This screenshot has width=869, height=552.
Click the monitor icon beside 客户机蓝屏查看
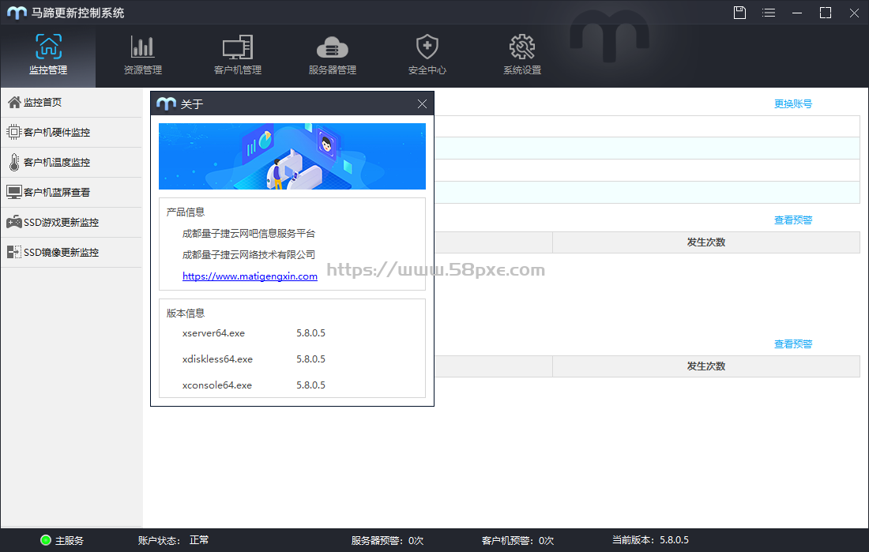(x=14, y=192)
